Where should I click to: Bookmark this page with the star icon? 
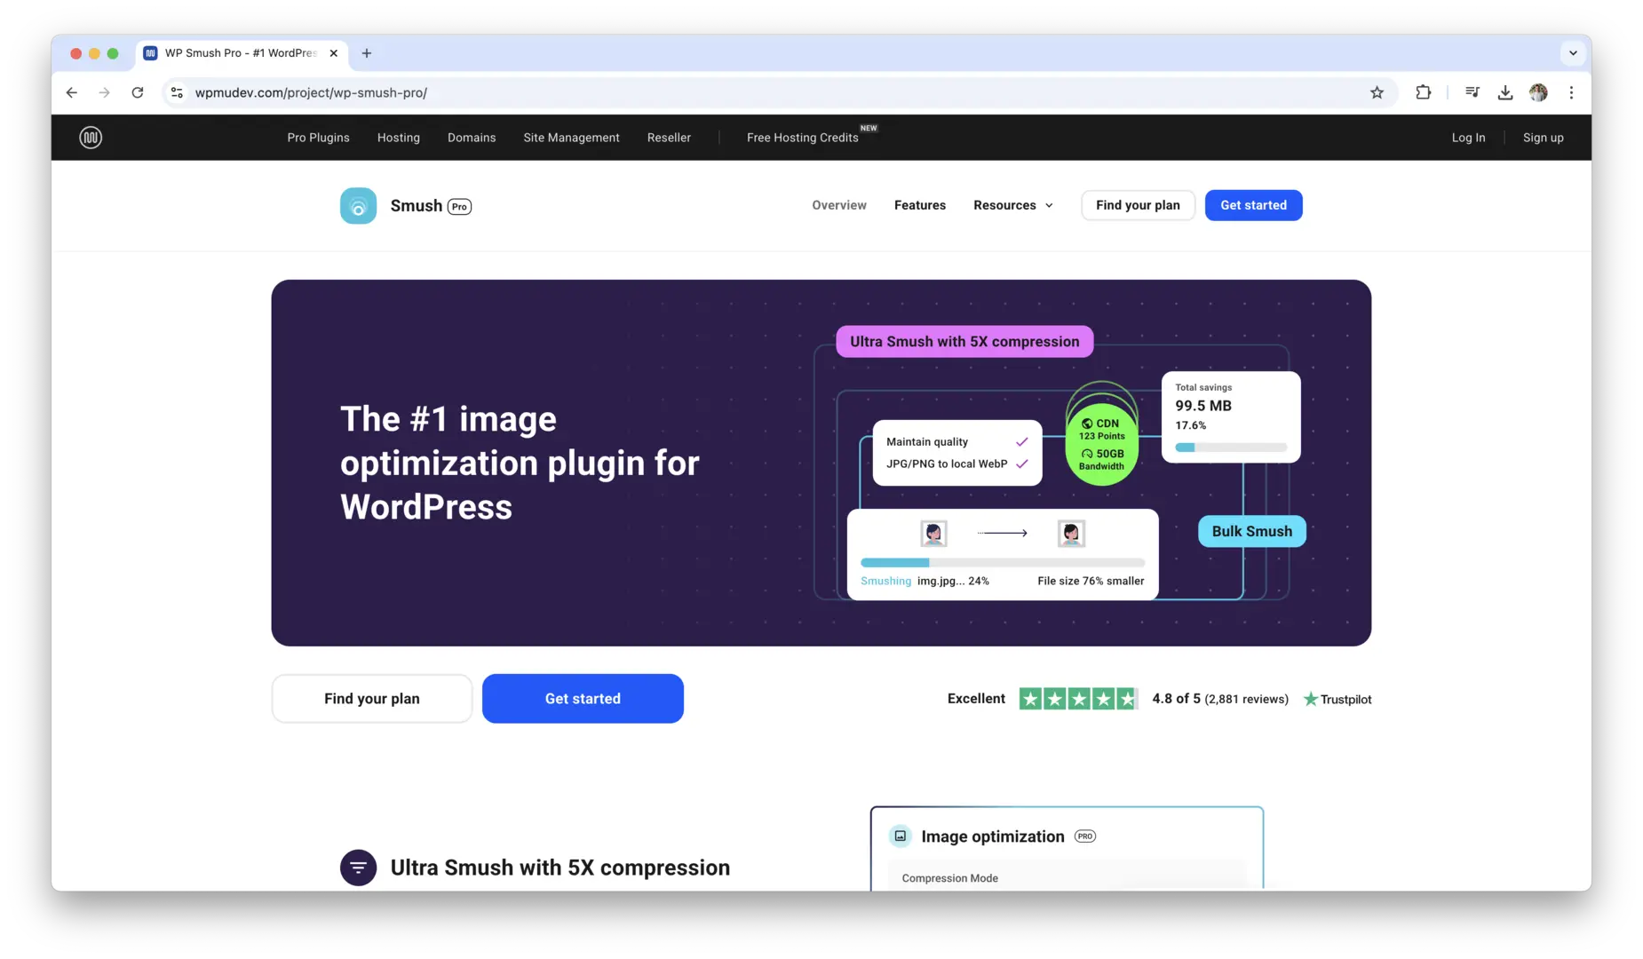coord(1377,92)
